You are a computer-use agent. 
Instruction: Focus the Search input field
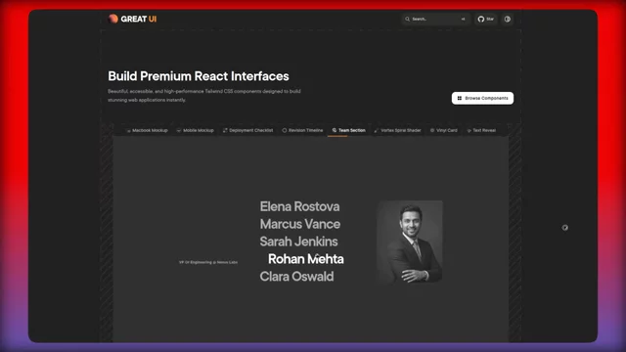point(435,19)
